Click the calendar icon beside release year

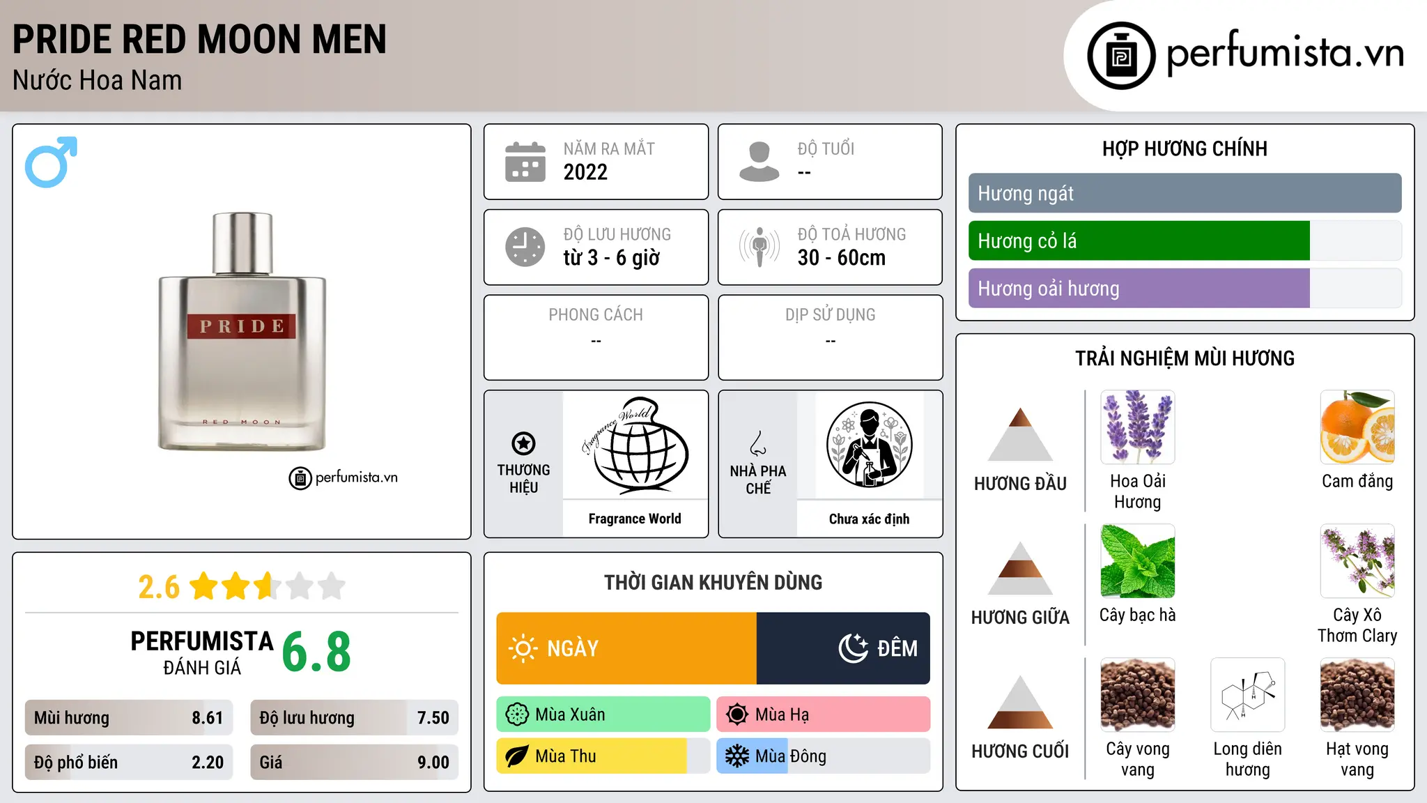pos(525,162)
